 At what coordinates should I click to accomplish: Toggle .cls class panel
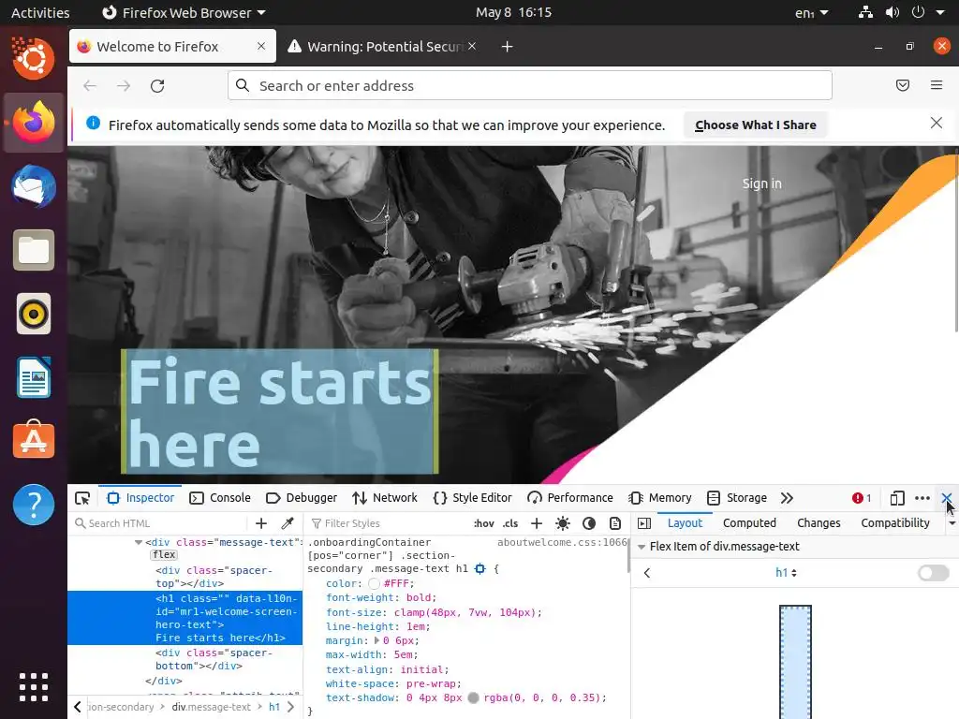510,523
